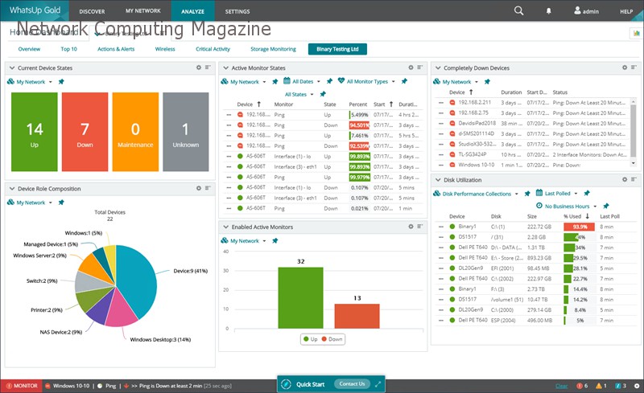The image size is (644, 393).
Task: Switch to the Actions & Alerts tab
Action: pos(116,49)
